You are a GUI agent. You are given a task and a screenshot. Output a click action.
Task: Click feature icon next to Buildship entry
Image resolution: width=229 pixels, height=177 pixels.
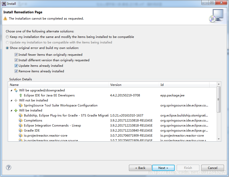click(21, 115)
